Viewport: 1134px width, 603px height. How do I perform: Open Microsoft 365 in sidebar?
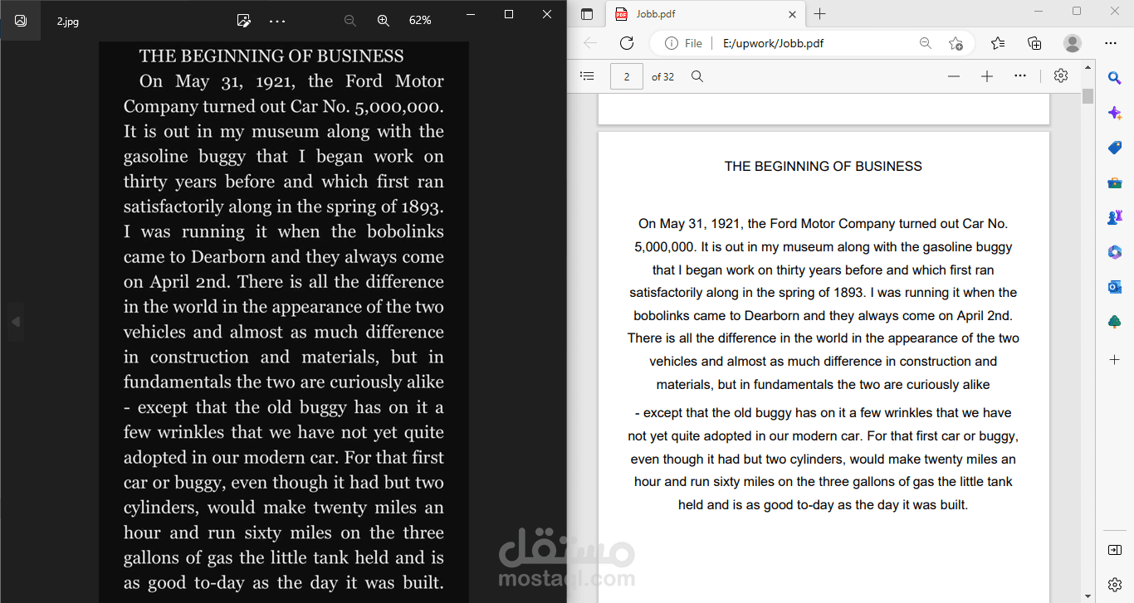(x=1115, y=252)
